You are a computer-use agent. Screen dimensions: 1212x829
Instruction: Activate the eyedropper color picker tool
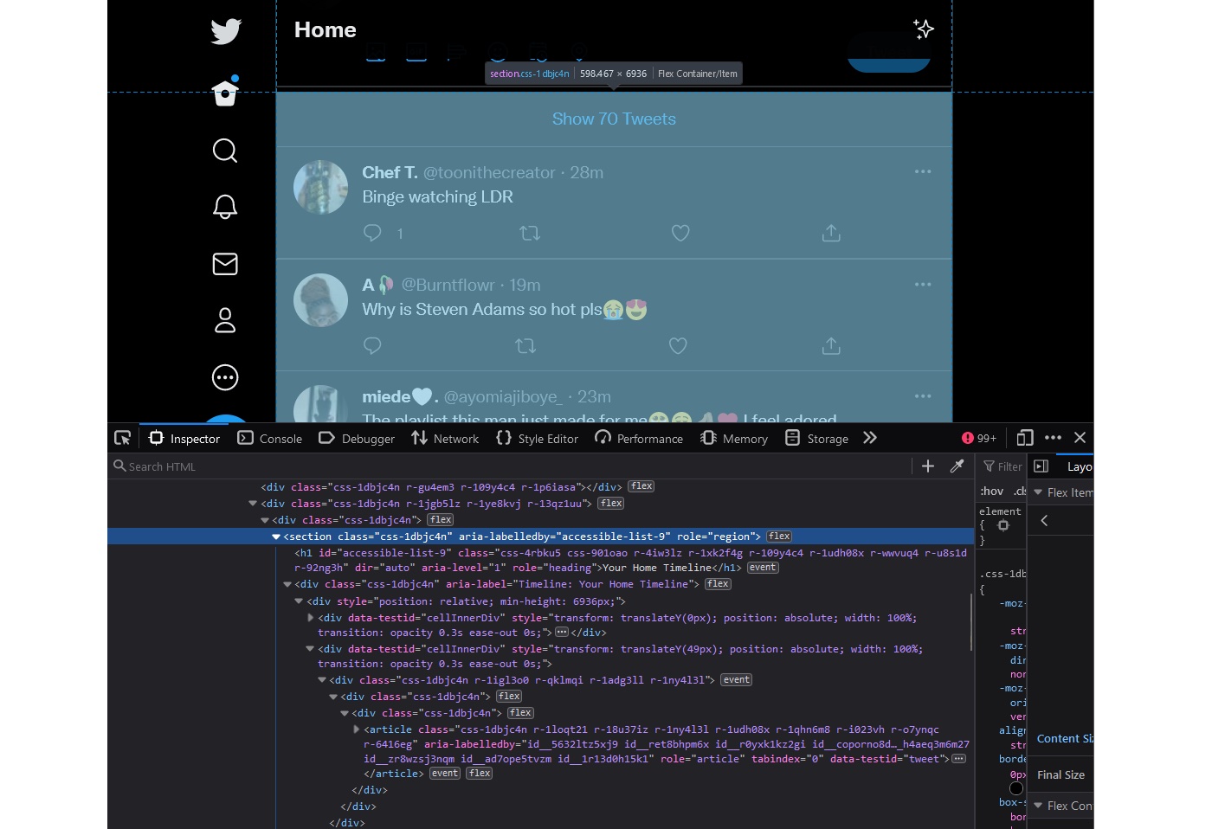(x=957, y=466)
